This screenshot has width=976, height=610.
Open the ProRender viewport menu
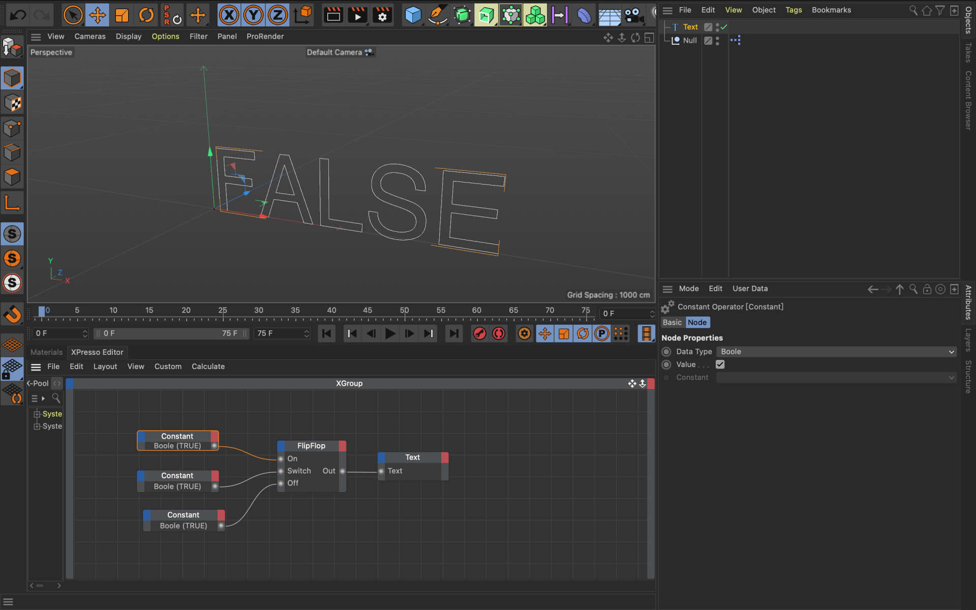coord(265,36)
